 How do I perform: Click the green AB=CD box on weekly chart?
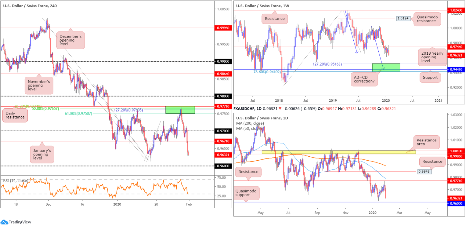(386, 67)
